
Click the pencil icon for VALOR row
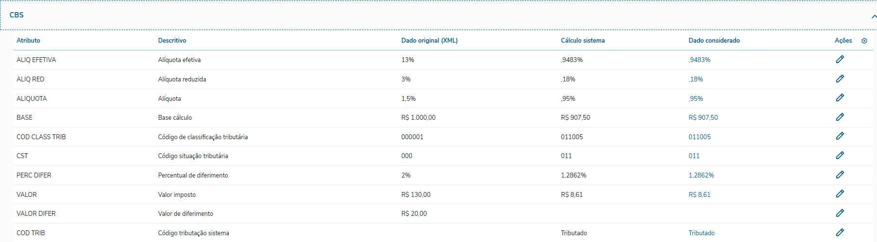(840, 194)
